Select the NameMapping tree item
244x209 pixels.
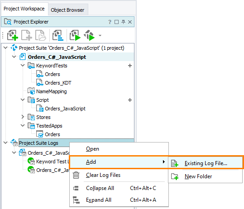point(52,91)
